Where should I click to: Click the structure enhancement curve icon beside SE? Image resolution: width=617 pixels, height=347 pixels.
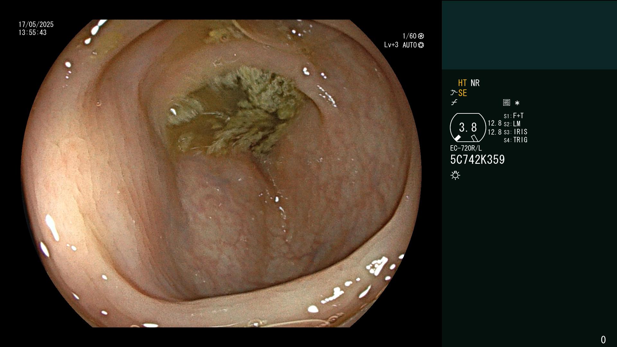[454, 93]
